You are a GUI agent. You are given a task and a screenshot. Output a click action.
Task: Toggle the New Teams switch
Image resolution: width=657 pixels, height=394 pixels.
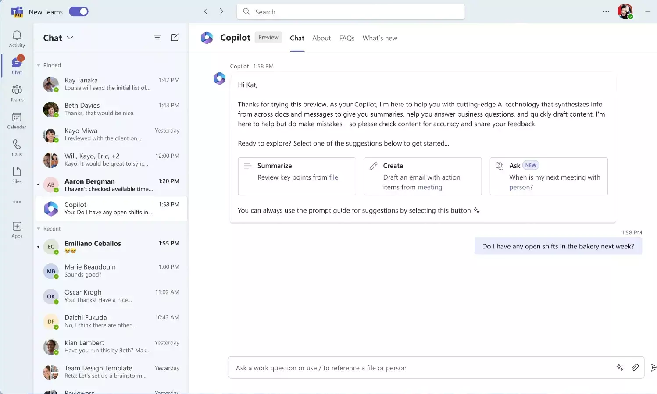79,12
